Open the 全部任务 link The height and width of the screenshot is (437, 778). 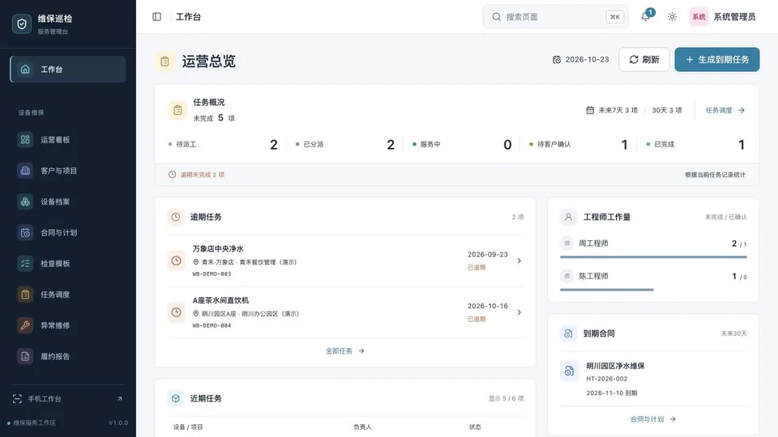click(345, 350)
